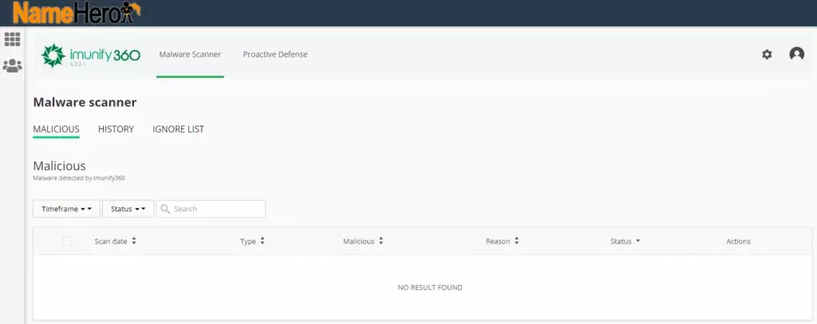The height and width of the screenshot is (324, 817).
Task: Click the Malware scanner heading
Action: 85,102
